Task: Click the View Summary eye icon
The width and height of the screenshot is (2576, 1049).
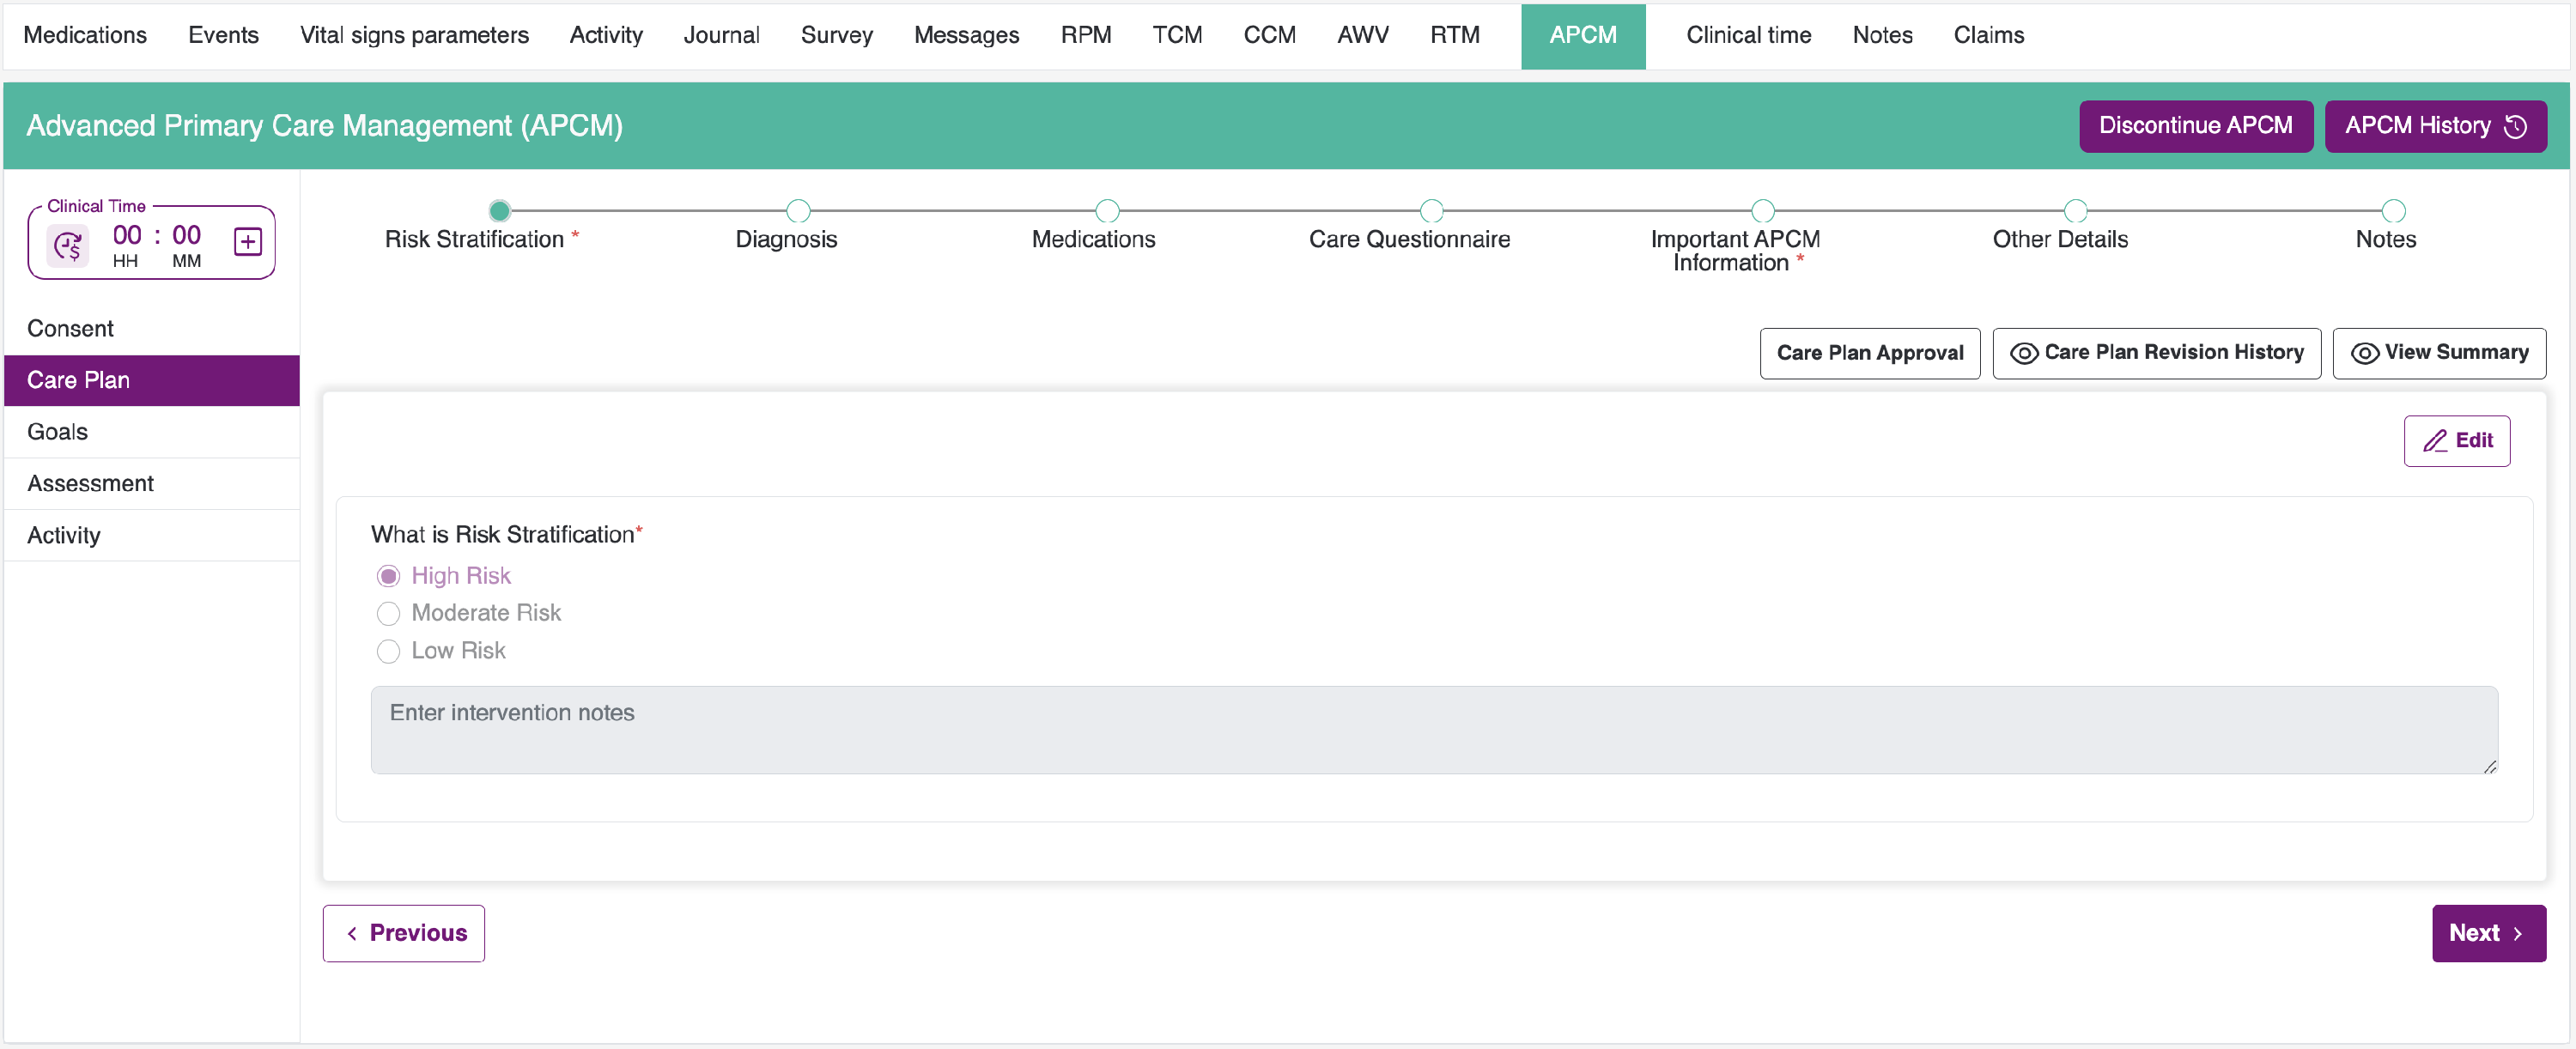Action: pyautogui.click(x=2364, y=353)
